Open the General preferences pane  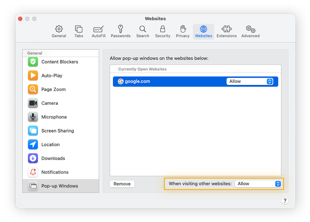click(x=59, y=31)
